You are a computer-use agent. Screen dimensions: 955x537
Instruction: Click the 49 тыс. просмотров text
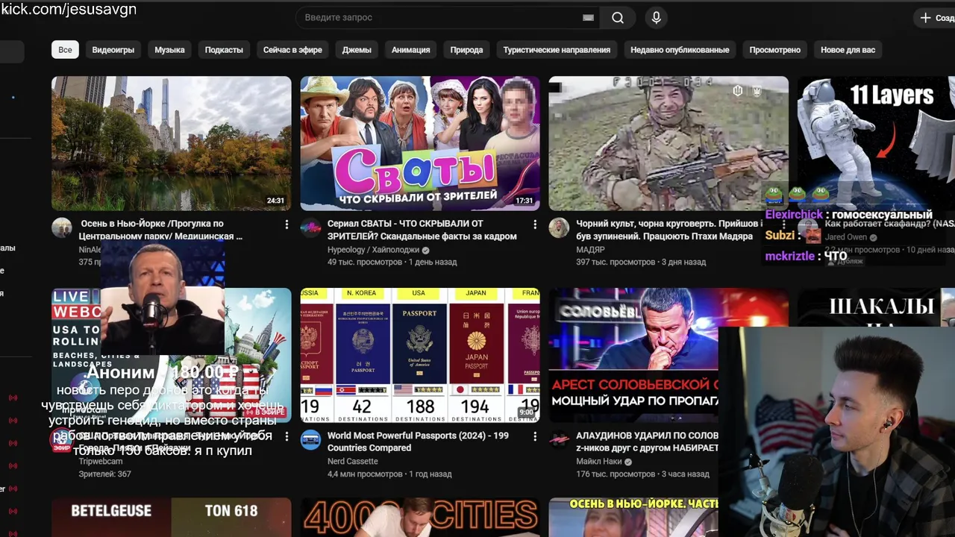[365, 263]
